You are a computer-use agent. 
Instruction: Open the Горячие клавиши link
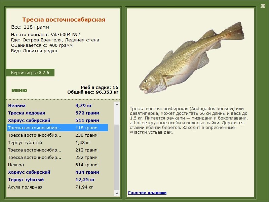pyautogui.click(x=147, y=193)
